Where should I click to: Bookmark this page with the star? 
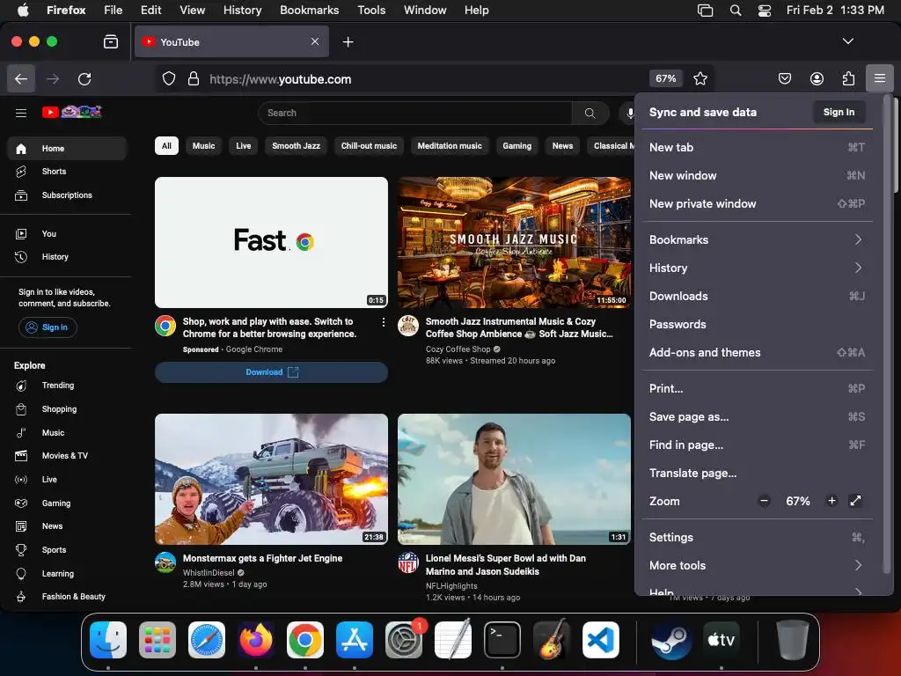point(700,78)
